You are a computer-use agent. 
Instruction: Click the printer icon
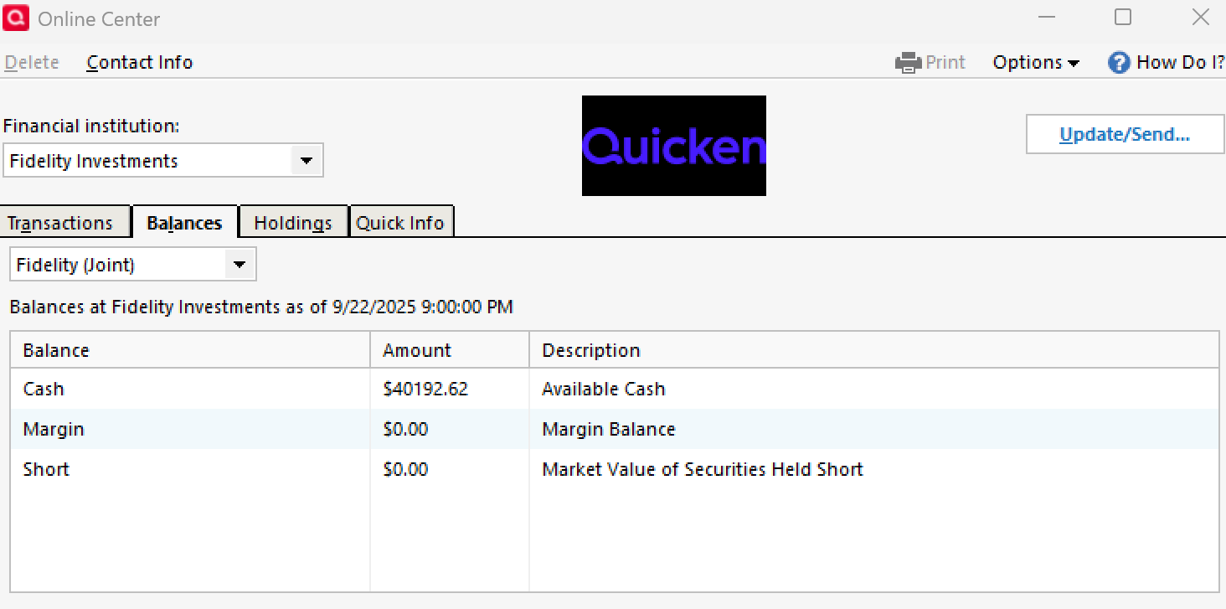point(908,63)
